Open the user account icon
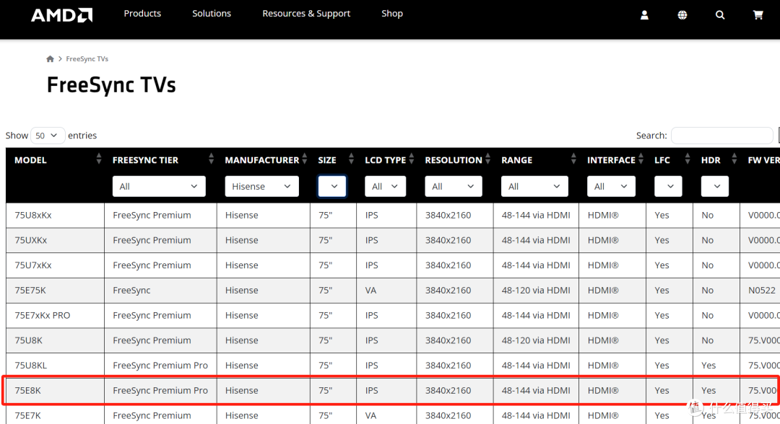Viewport: 780px width, 424px height. point(644,15)
